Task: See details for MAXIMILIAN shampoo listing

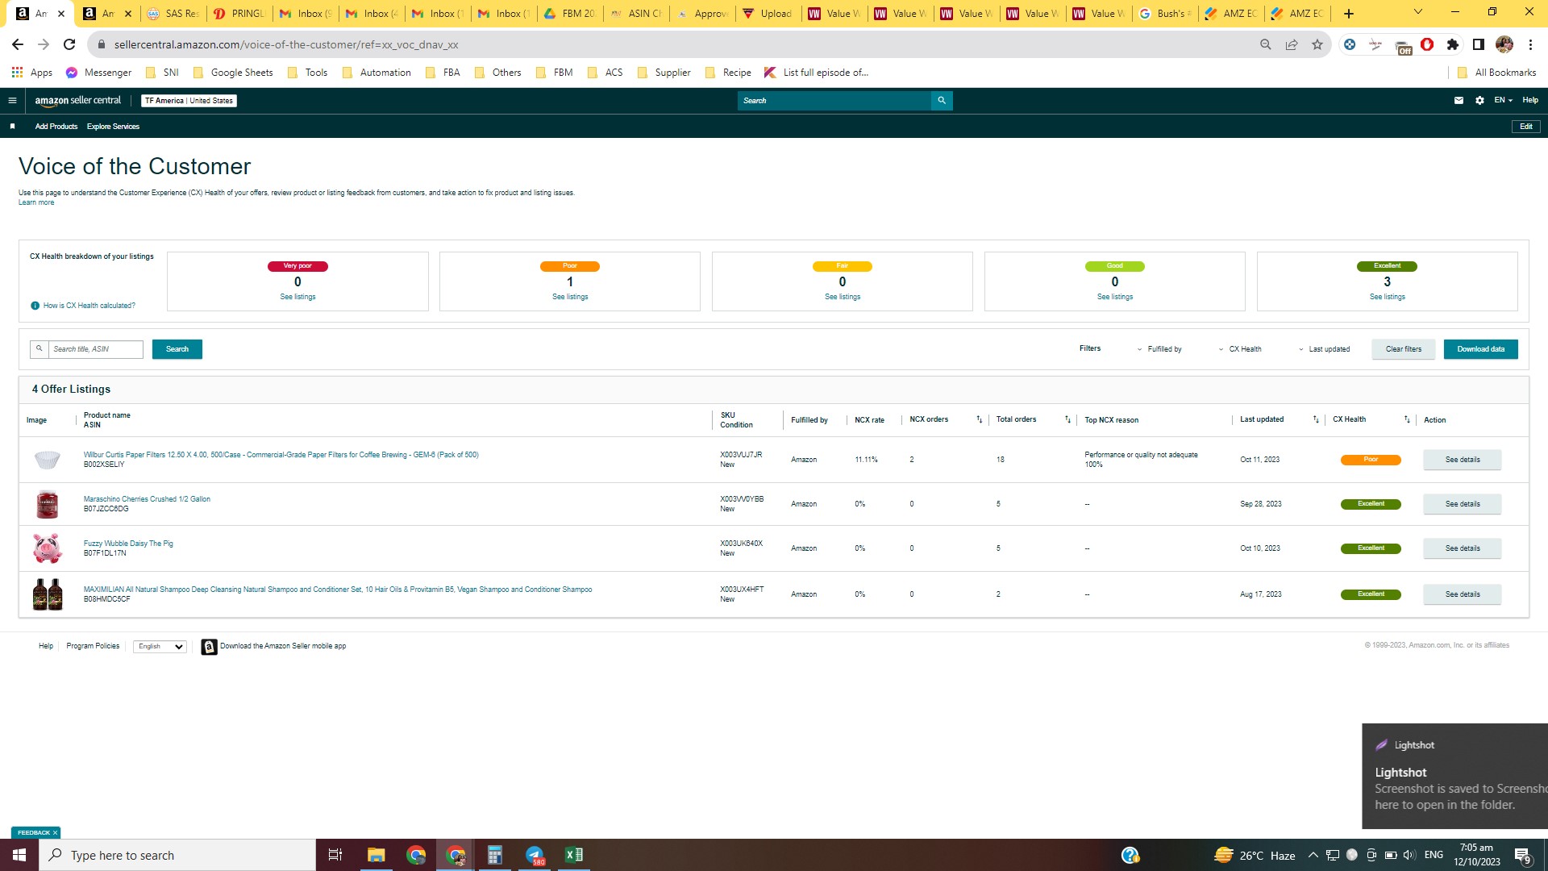Action: tap(1463, 594)
